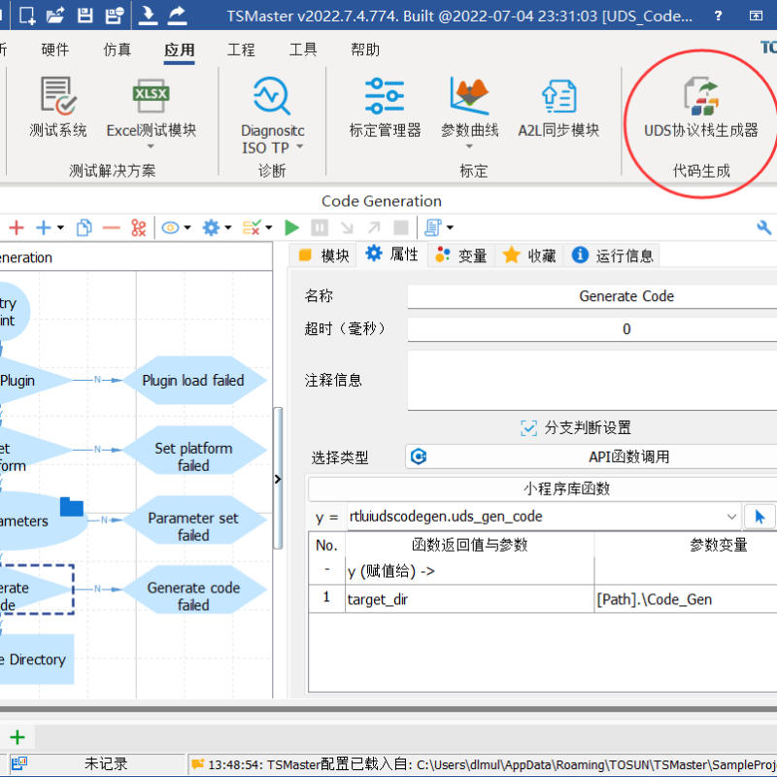Click the API函数调用 type selector button
This screenshot has height=777, width=777.
(591, 456)
